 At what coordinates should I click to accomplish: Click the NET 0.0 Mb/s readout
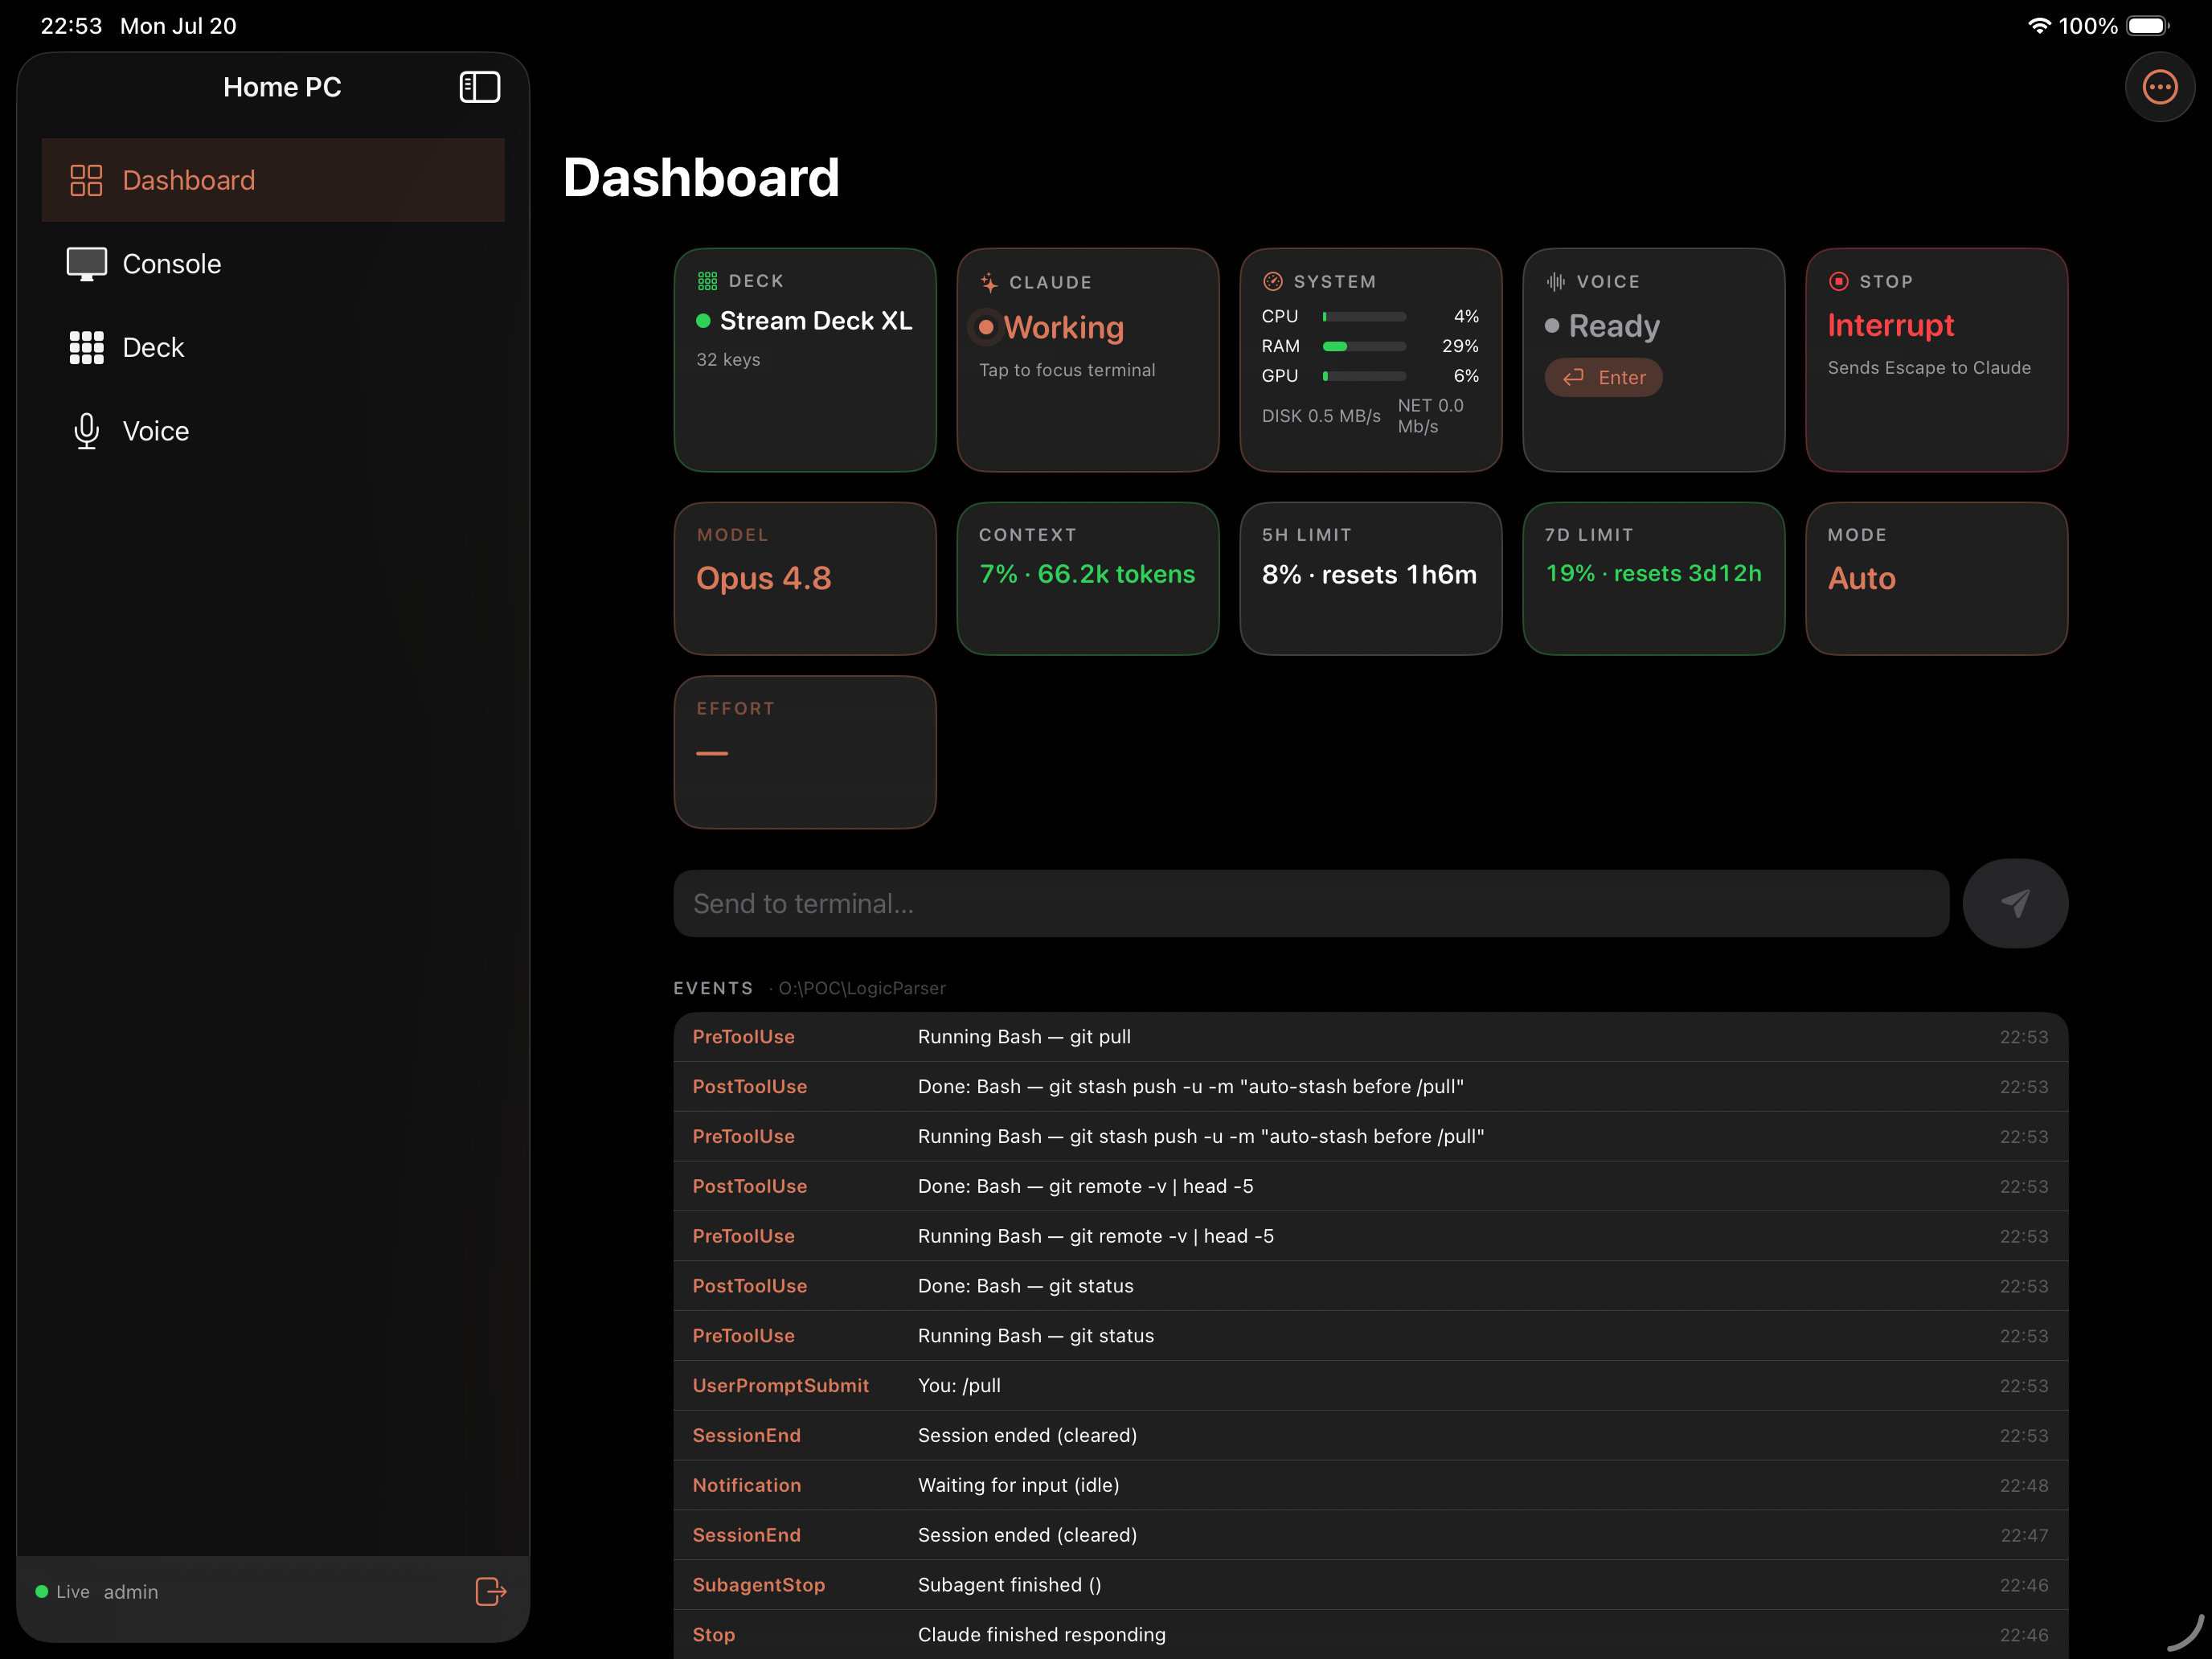click(x=1431, y=416)
